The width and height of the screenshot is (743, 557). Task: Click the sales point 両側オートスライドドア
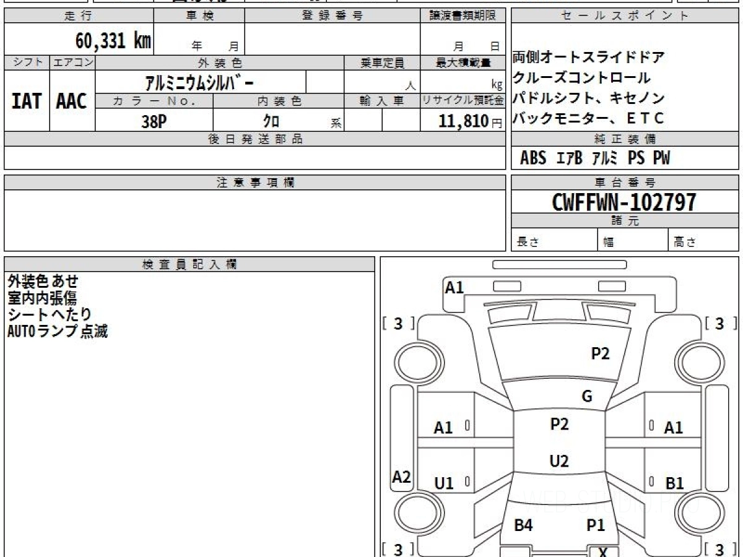tap(589, 58)
